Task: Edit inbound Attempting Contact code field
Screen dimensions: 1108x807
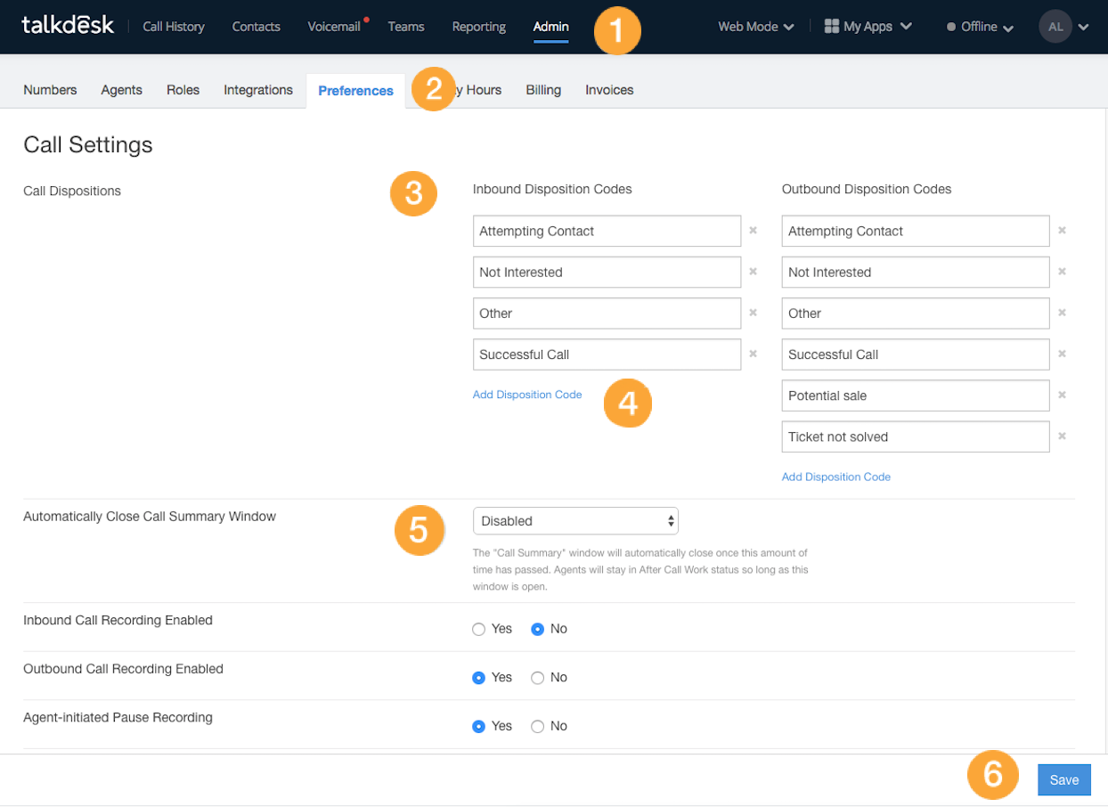Action: 607,231
